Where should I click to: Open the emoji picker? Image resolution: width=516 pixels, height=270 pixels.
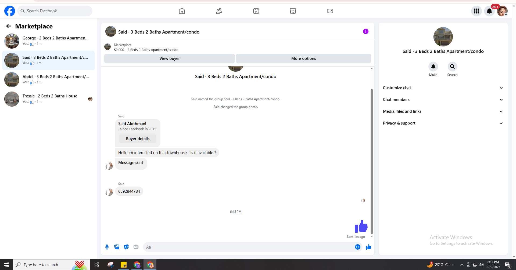pyautogui.click(x=357, y=247)
